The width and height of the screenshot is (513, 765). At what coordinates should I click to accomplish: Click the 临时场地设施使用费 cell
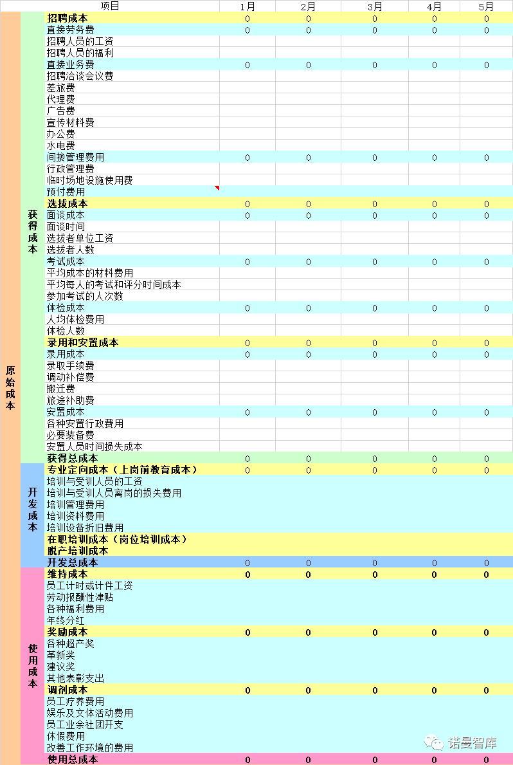tap(132, 181)
